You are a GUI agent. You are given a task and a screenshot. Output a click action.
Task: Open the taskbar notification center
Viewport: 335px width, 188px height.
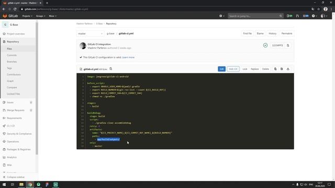pos(329,184)
